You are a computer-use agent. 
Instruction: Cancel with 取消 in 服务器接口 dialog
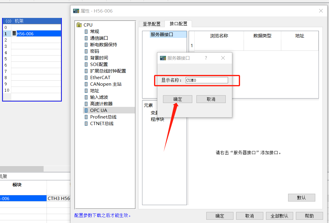pos(211,99)
